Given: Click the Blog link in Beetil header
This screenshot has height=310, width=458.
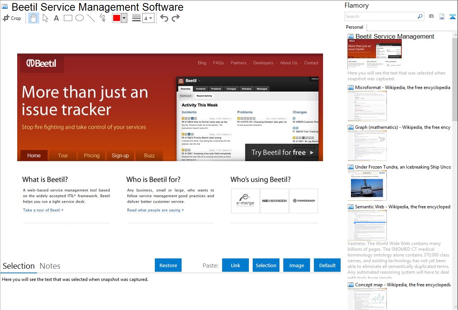Looking at the screenshot, I should point(202,63).
